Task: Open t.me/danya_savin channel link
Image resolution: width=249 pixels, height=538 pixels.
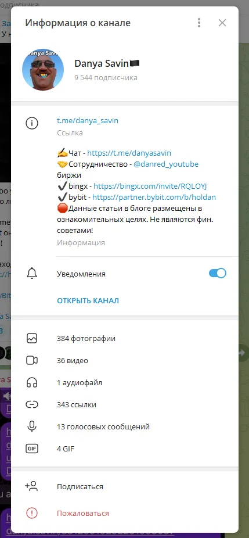Action: (x=88, y=120)
